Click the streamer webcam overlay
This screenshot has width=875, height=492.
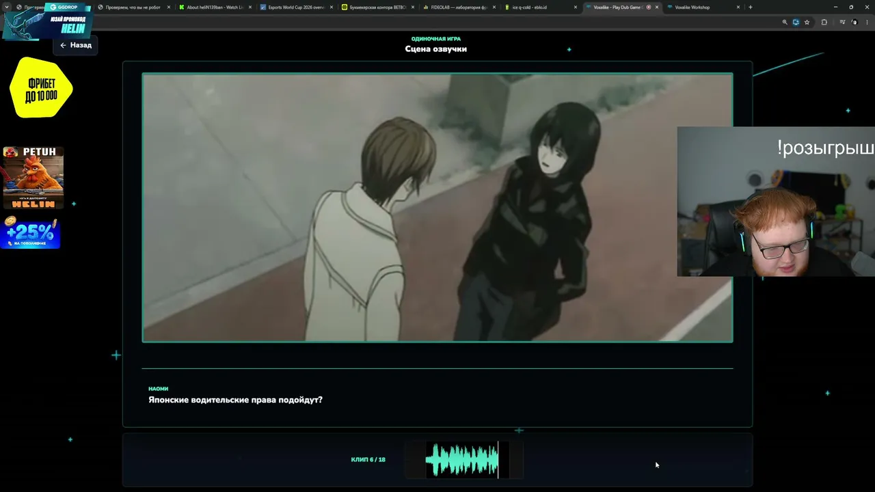776,202
